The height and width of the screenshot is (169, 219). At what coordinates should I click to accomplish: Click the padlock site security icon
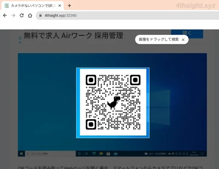40,15
